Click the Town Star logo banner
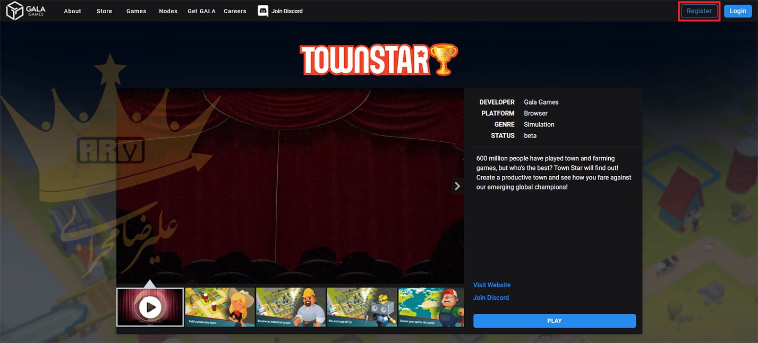 379,59
